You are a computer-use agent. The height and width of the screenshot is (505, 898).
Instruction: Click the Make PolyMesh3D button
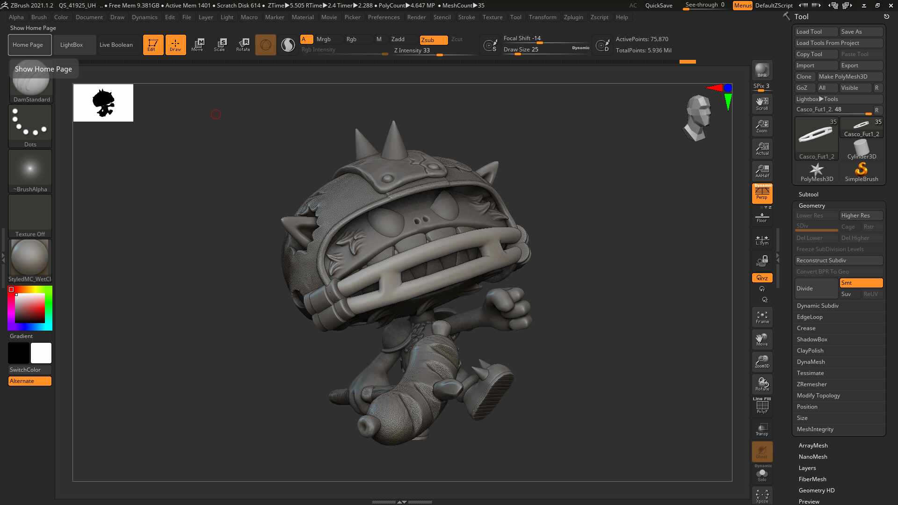pos(843,77)
